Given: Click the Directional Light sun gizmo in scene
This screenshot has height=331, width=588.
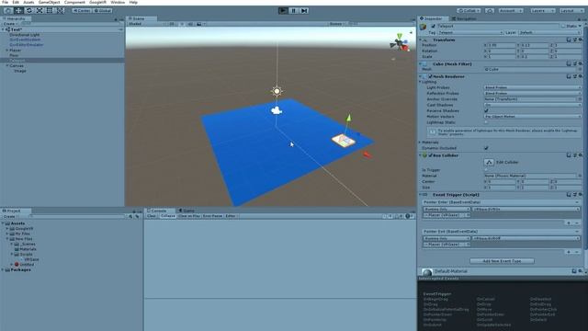Looking at the screenshot, I should point(277,91).
